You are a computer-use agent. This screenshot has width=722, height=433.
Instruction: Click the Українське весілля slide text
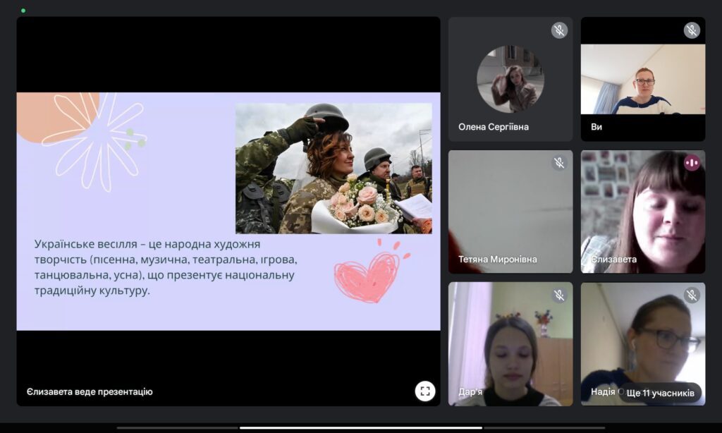165,267
